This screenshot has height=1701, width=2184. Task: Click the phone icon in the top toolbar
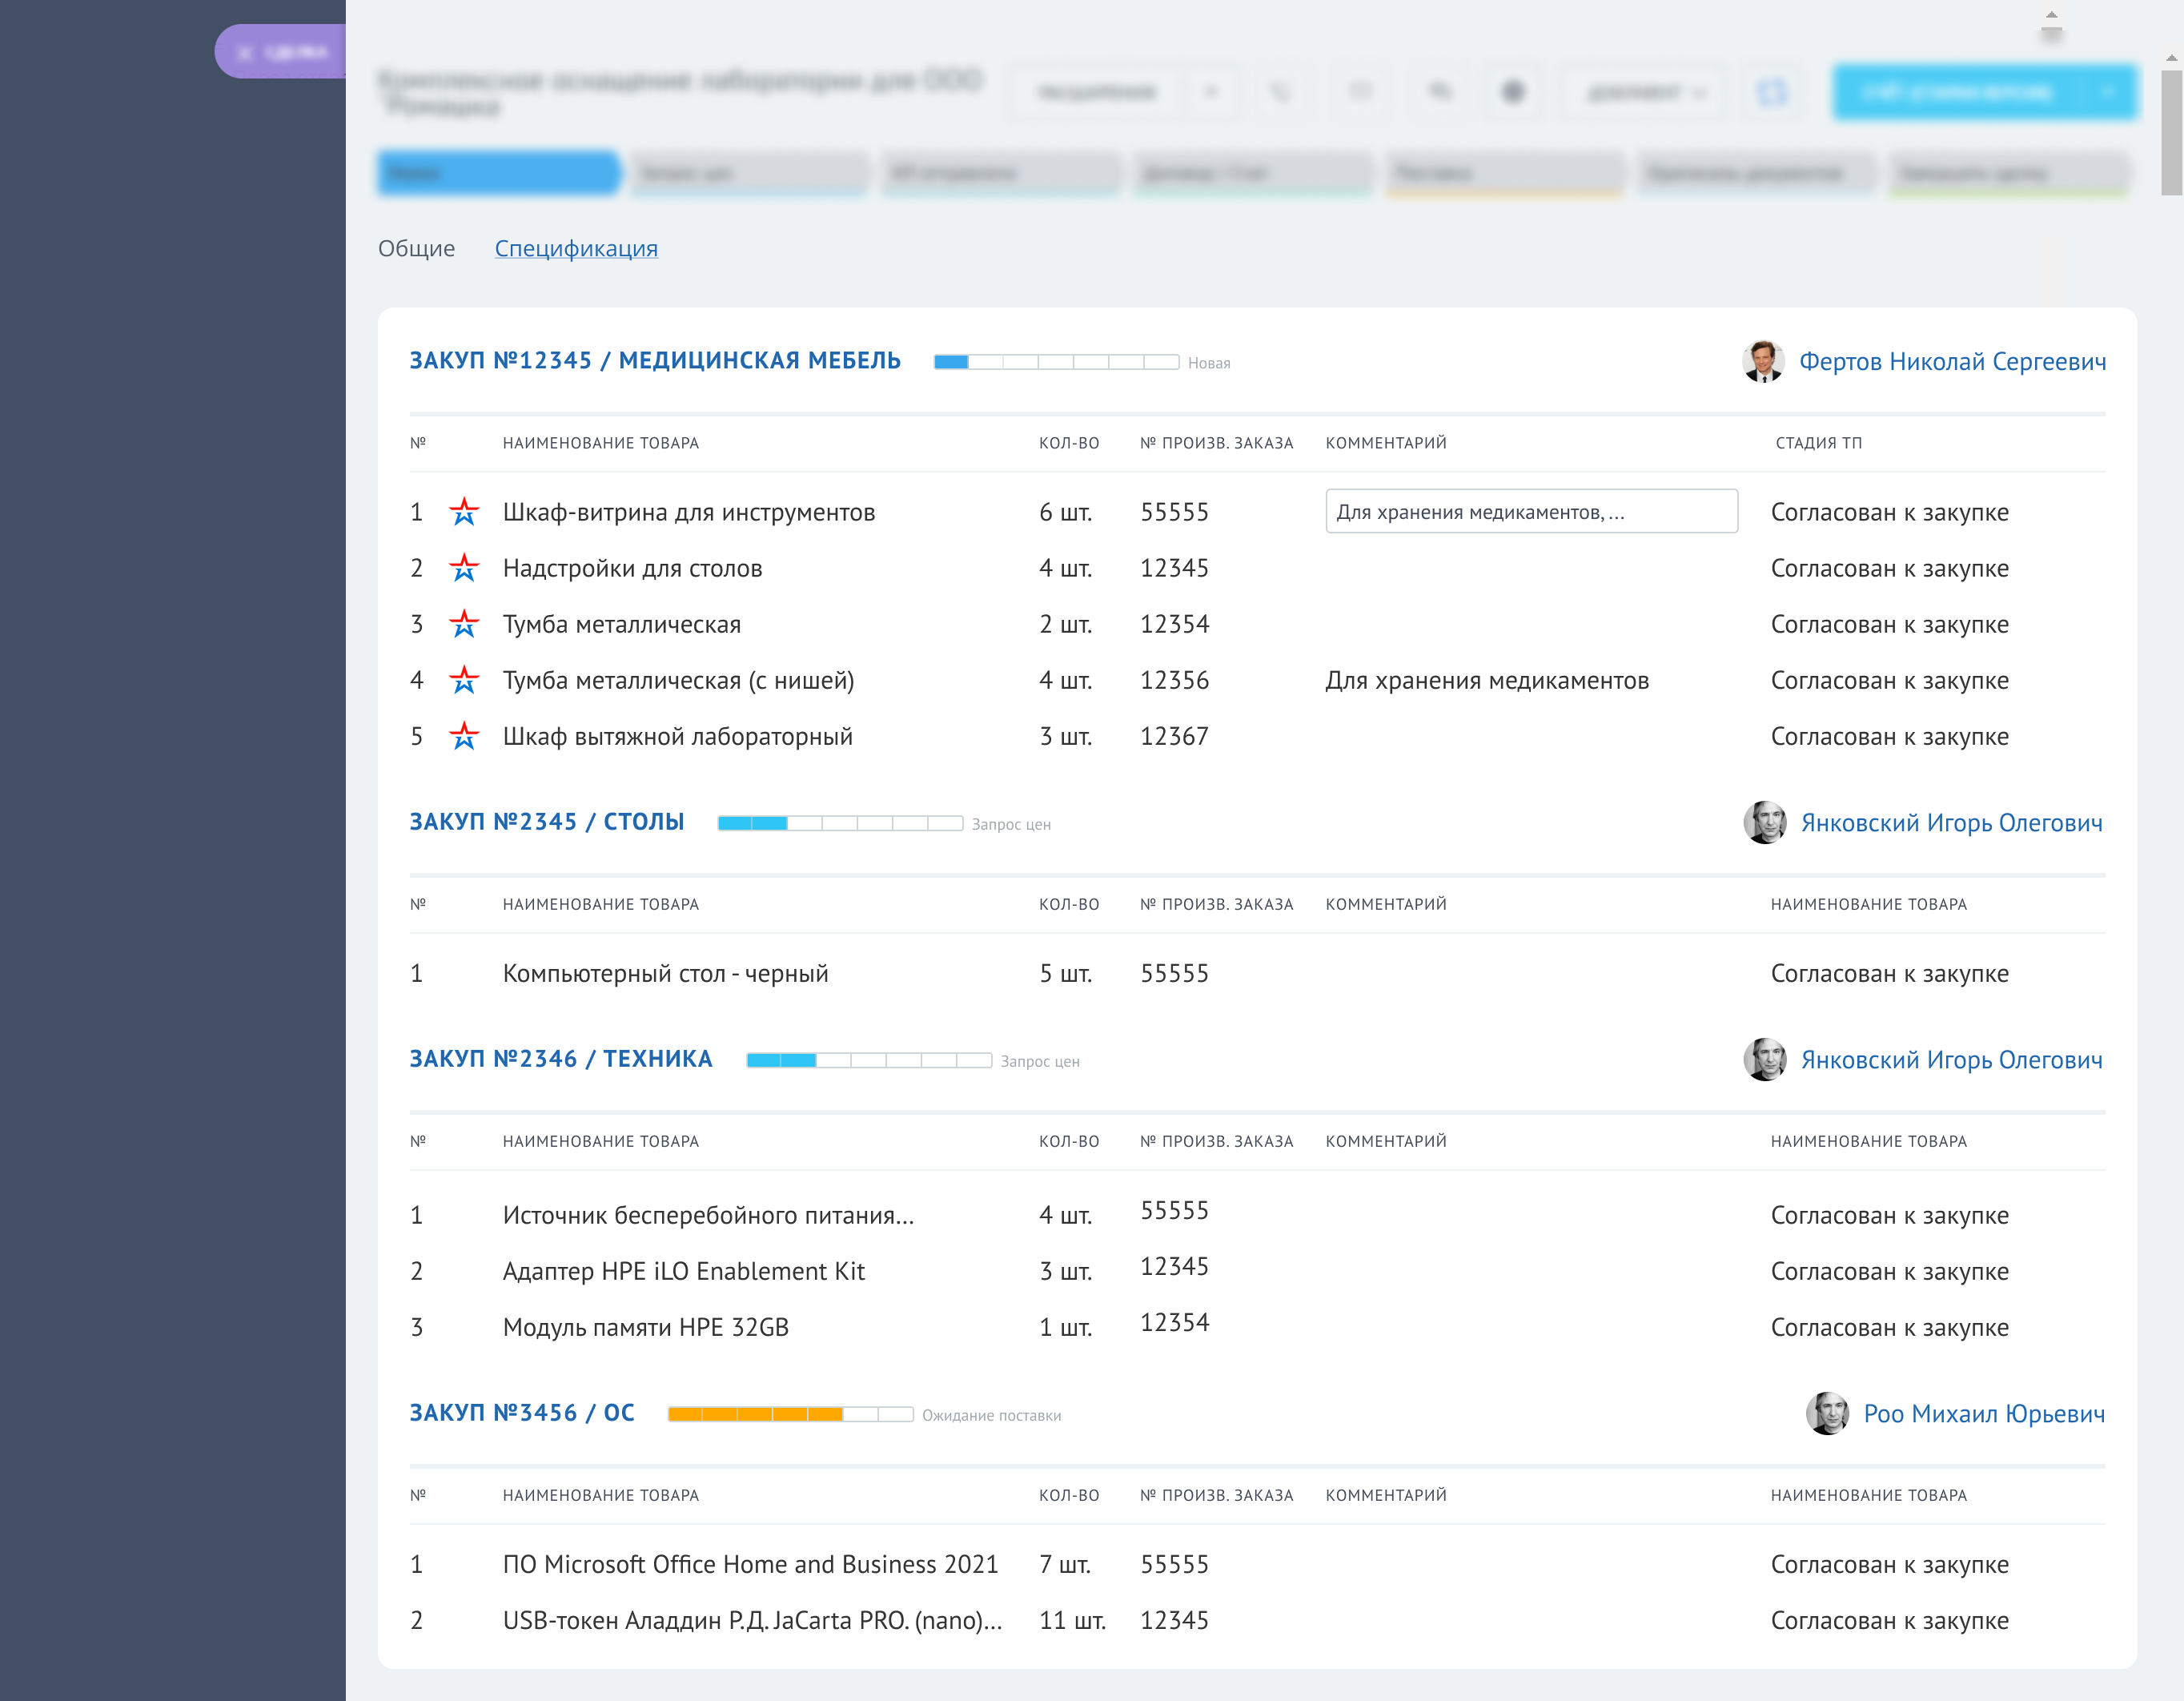point(1280,92)
